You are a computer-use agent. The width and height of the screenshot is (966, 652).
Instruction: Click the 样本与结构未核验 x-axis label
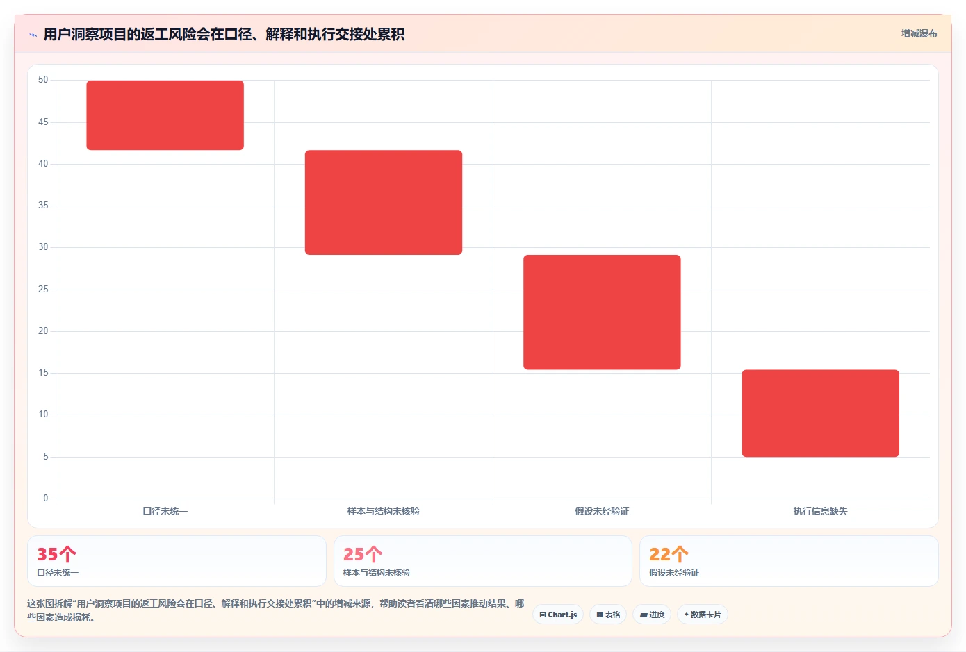click(x=384, y=511)
